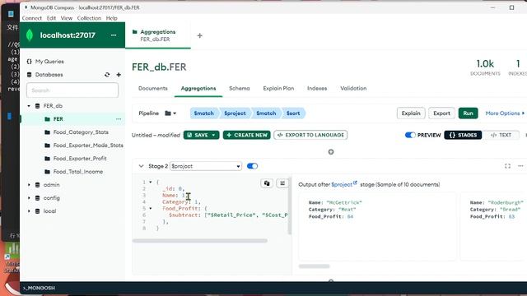Open My Queries in sidebar
This screenshot has height=296, width=527.
pos(49,62)
